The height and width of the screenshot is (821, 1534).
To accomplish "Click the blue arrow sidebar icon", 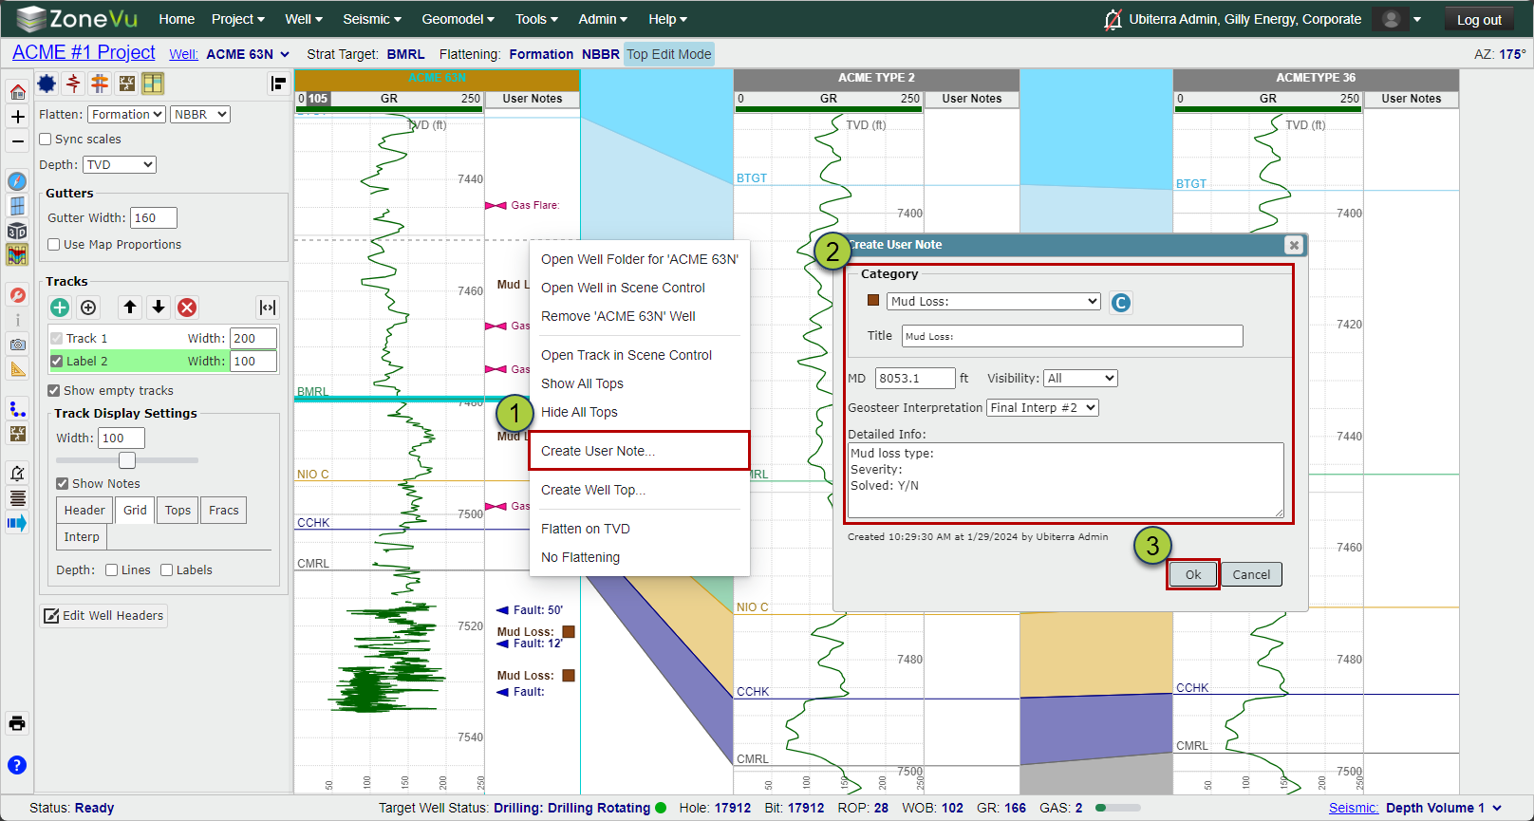I will pyautogui.click(x=17, y=523).
